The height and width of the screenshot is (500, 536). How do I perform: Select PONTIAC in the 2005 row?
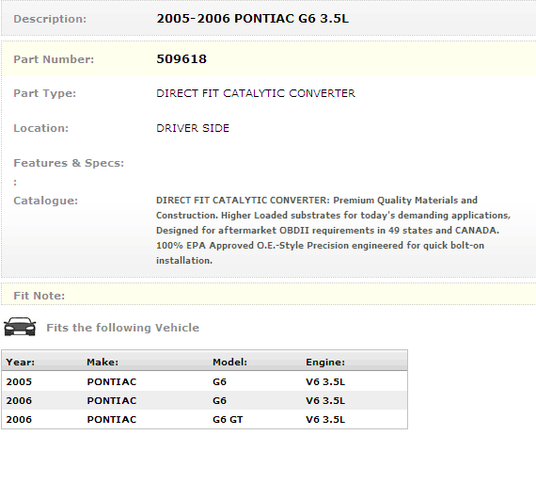(x=112, y=381)
